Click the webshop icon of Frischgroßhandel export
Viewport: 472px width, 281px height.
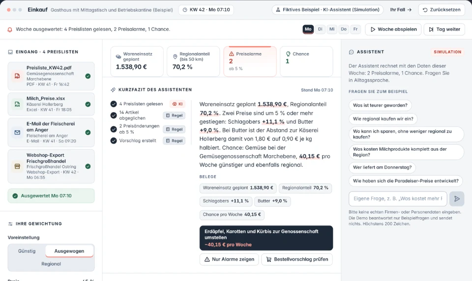click(18, 166)
